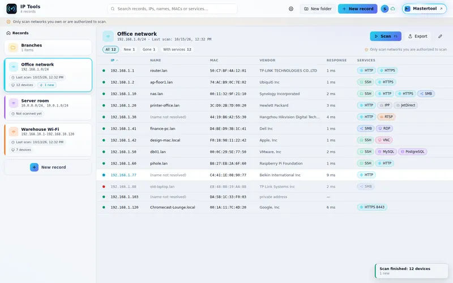453x283 pixels.
Task: Open the Branches folder
Action: click(x=48, y=48)
